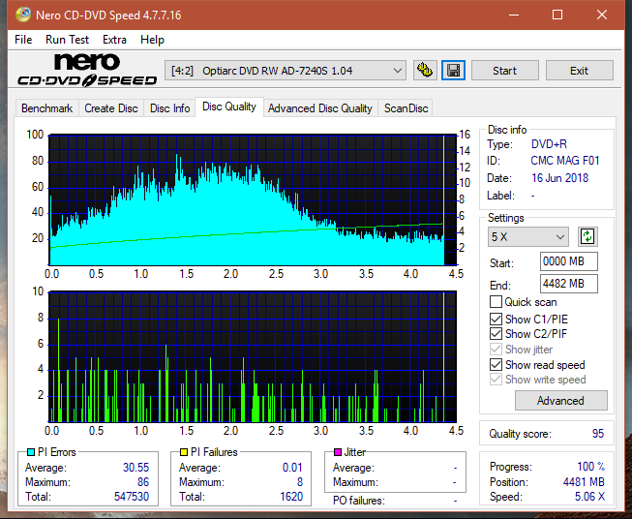Toggle Show read speed checkbox
The height and width of the screenshot is (519, 632).
pos(496,364)
